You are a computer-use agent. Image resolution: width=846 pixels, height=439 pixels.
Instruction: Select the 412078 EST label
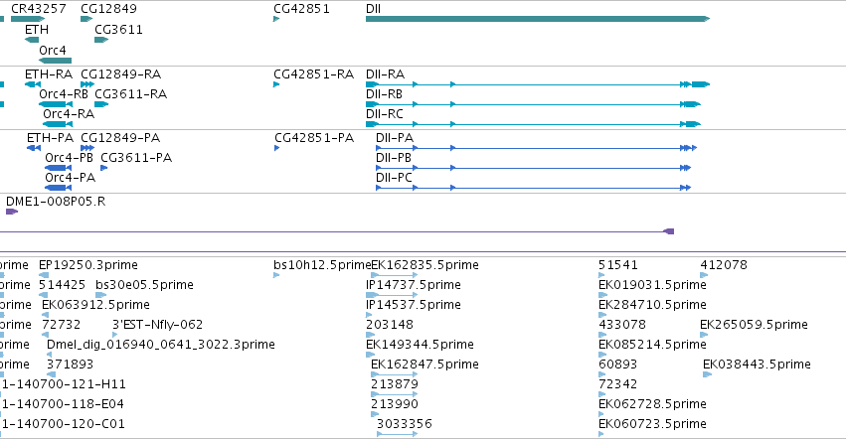724,265
